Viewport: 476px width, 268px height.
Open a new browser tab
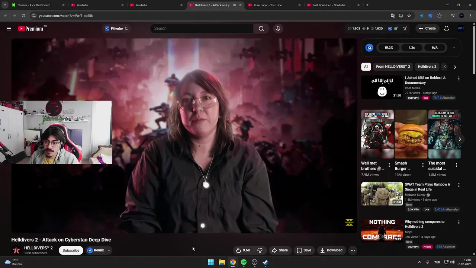[367, 5]
